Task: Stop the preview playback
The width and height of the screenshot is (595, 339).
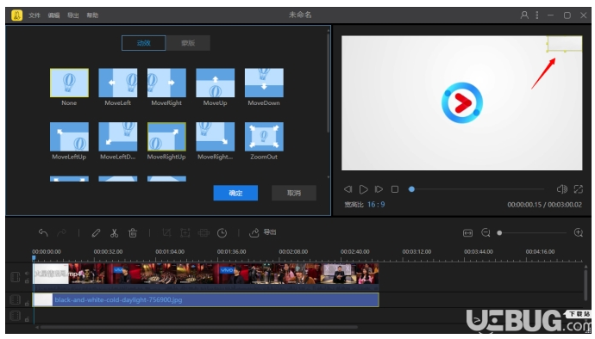Action: [x=395, y=189]
